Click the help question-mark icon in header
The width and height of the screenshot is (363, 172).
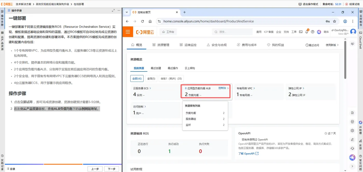click(x=313, y=32)
